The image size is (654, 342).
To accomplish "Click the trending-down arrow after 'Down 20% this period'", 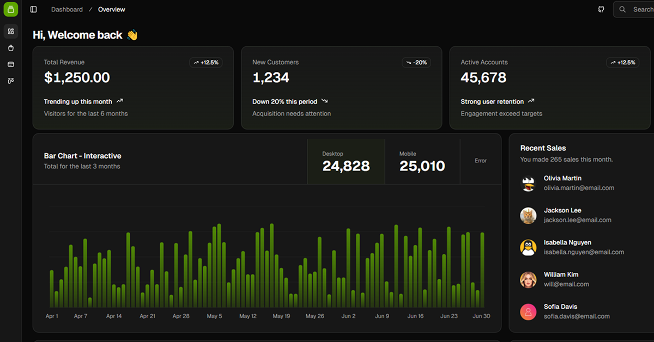I will [325, 101].
